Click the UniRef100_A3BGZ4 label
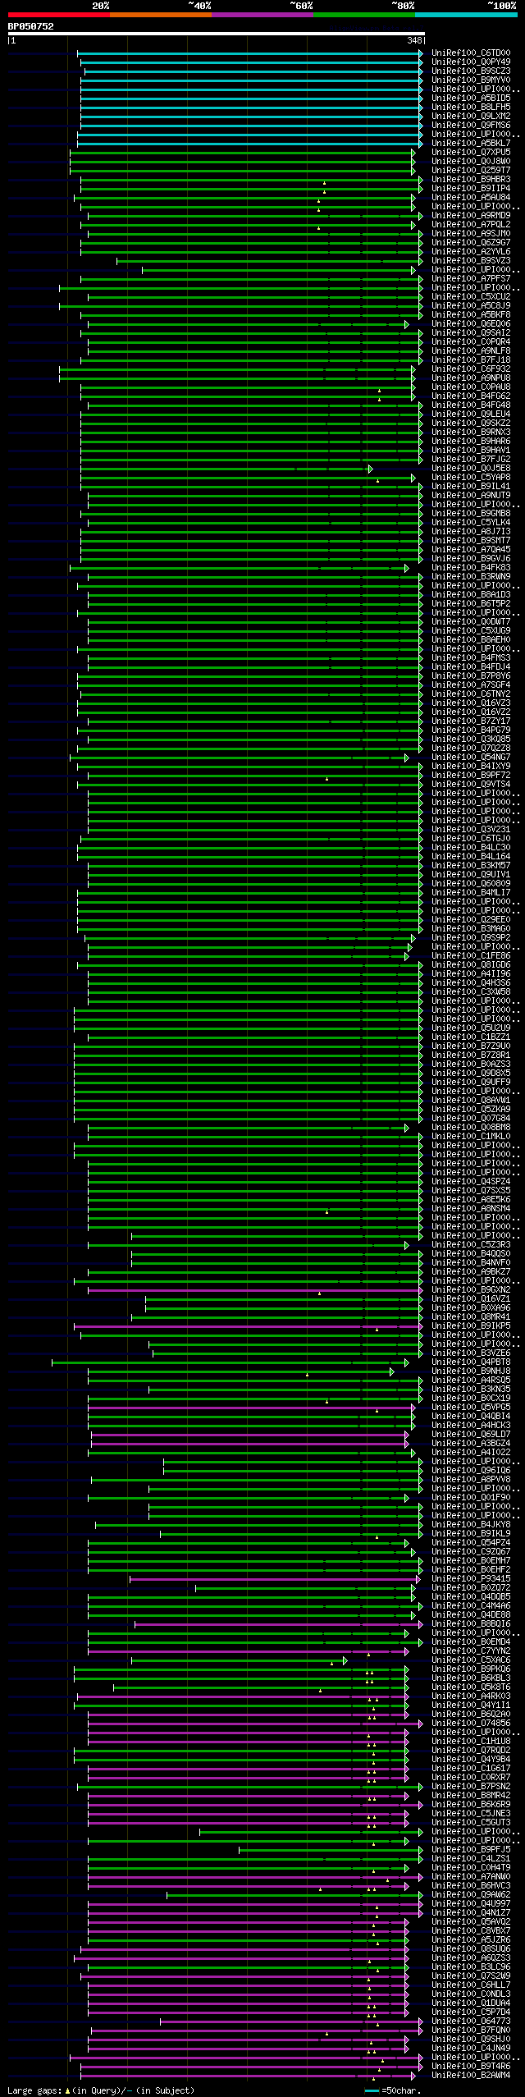The width and height of the screenshot is (525, 2097). pos(471,1444)
